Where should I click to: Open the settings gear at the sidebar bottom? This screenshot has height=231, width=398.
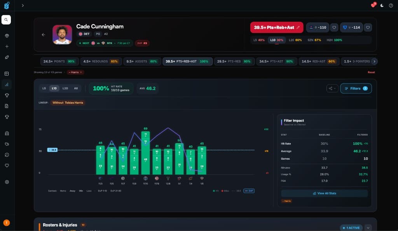tap(6, 181)
